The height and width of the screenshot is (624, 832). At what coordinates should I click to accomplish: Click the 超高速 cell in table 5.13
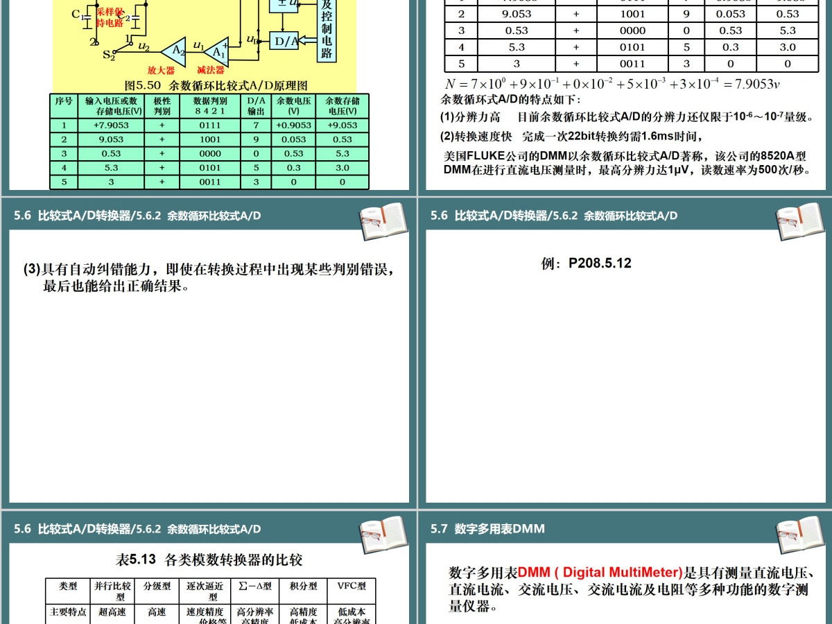click(x=112, y=612)
